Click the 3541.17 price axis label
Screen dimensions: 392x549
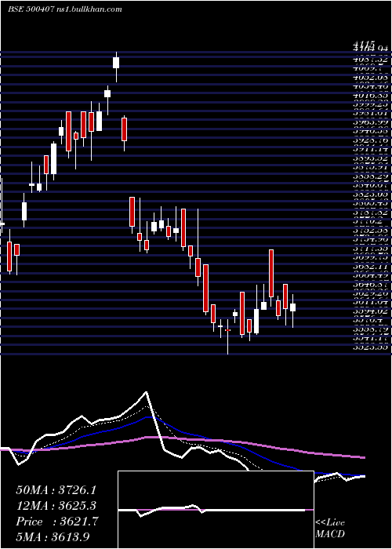(372, 339)
